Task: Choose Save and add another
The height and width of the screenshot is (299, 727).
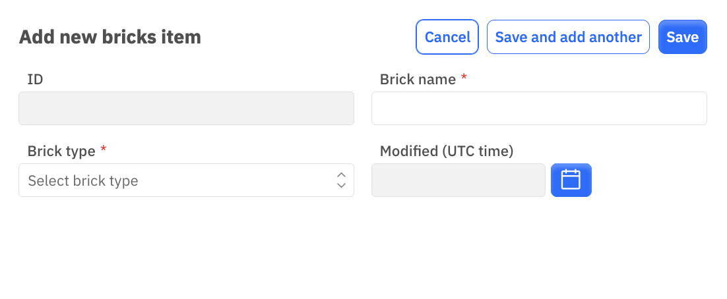Action: click(568, 37)
